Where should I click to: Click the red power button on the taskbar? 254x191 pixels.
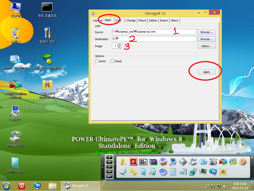point(21,186)
